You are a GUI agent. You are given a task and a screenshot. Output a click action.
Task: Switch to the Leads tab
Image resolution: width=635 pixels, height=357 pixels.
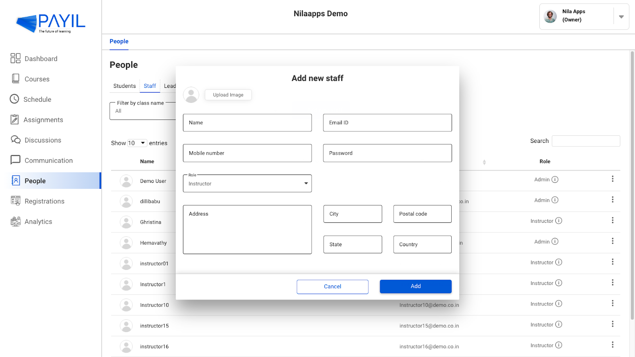coord(169,86)
